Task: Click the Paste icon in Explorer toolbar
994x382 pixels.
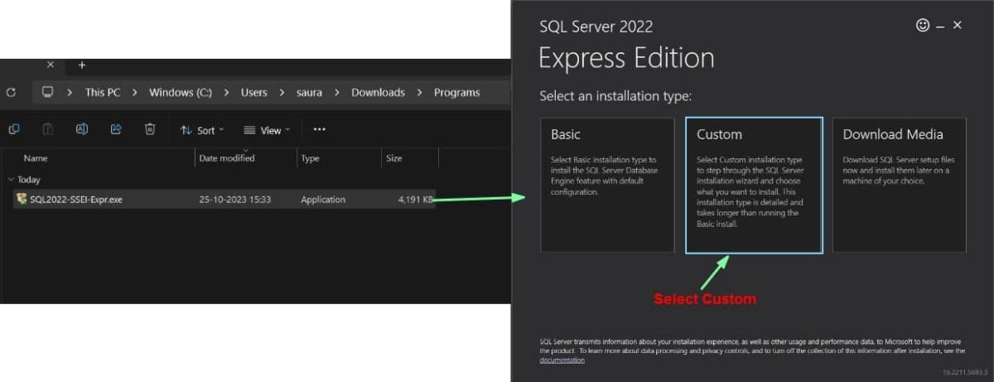Action: pos(48,129)
